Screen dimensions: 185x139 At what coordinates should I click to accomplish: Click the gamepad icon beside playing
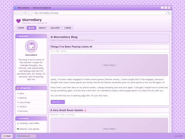pos(18,129)
